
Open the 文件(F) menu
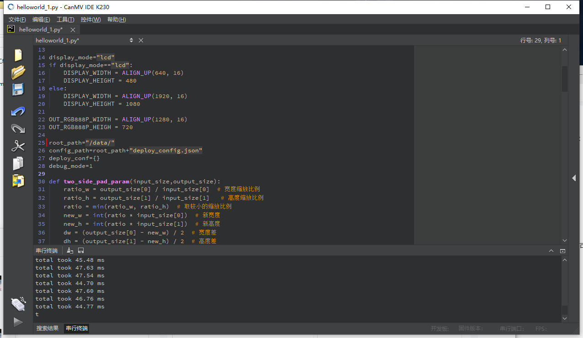click(17, 20)
